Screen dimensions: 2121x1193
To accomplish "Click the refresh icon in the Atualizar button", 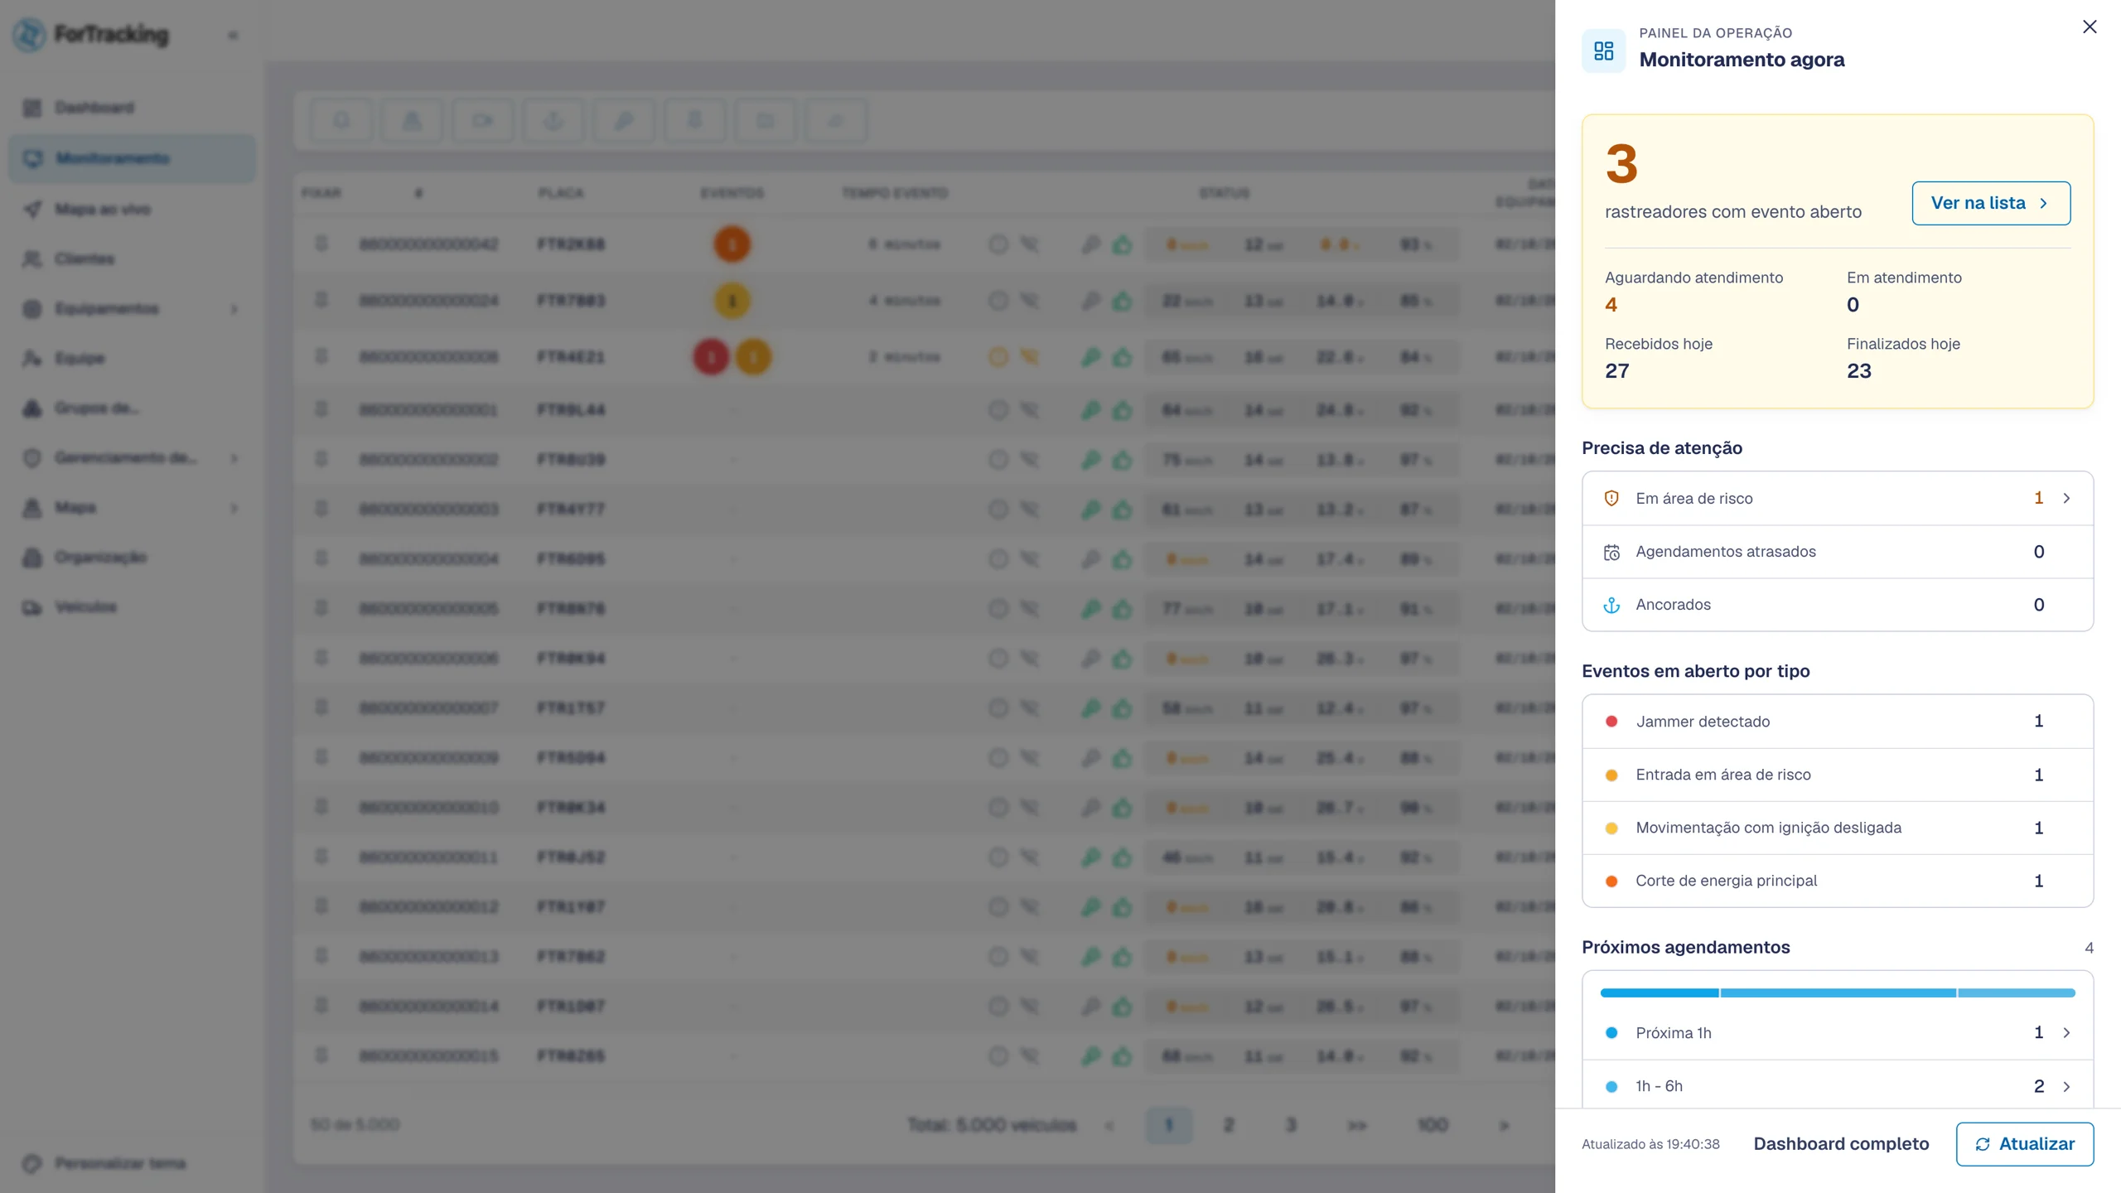I will (1983, 1144).
